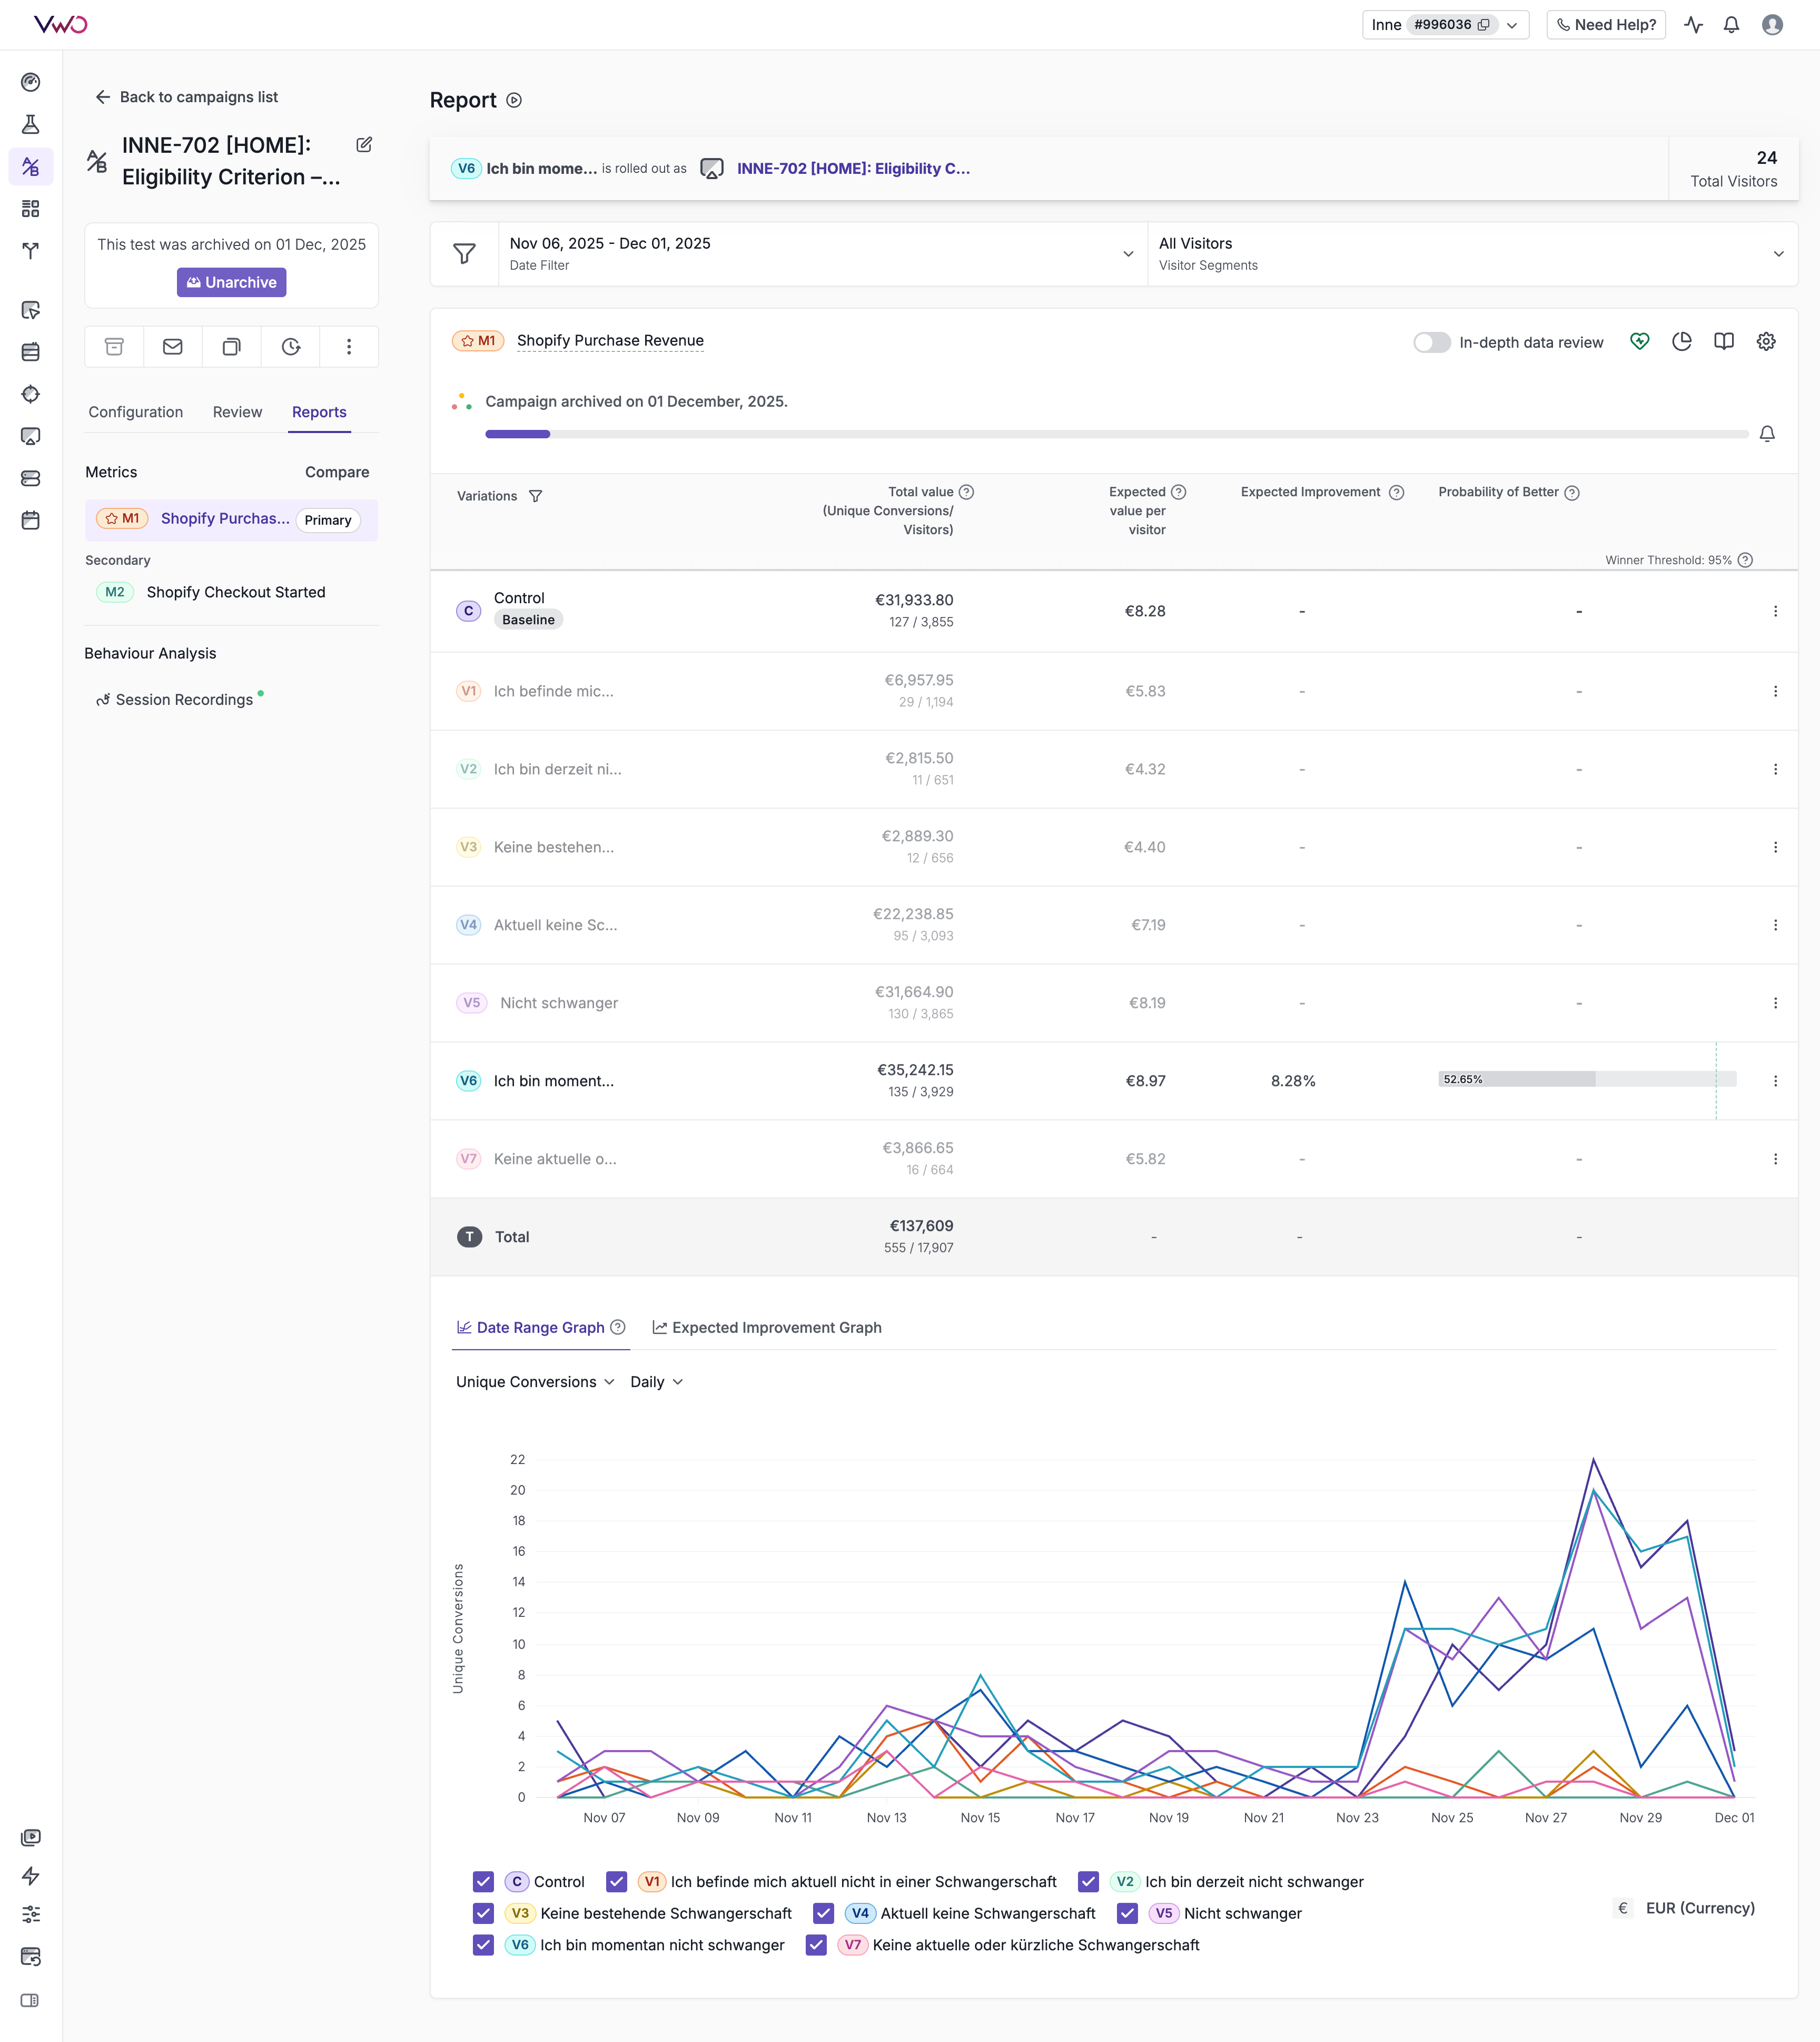Image resolution: width=1820 pixels, height=2042 pixels.
Task: Uncheck the Nicht schwanger legend checkbox
Action: coord(1128,1913)
